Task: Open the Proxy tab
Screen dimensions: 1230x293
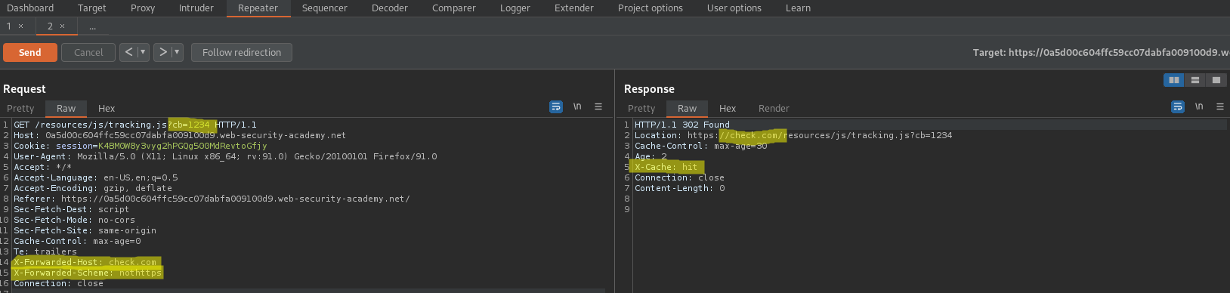Action: [x=143, y=8]
